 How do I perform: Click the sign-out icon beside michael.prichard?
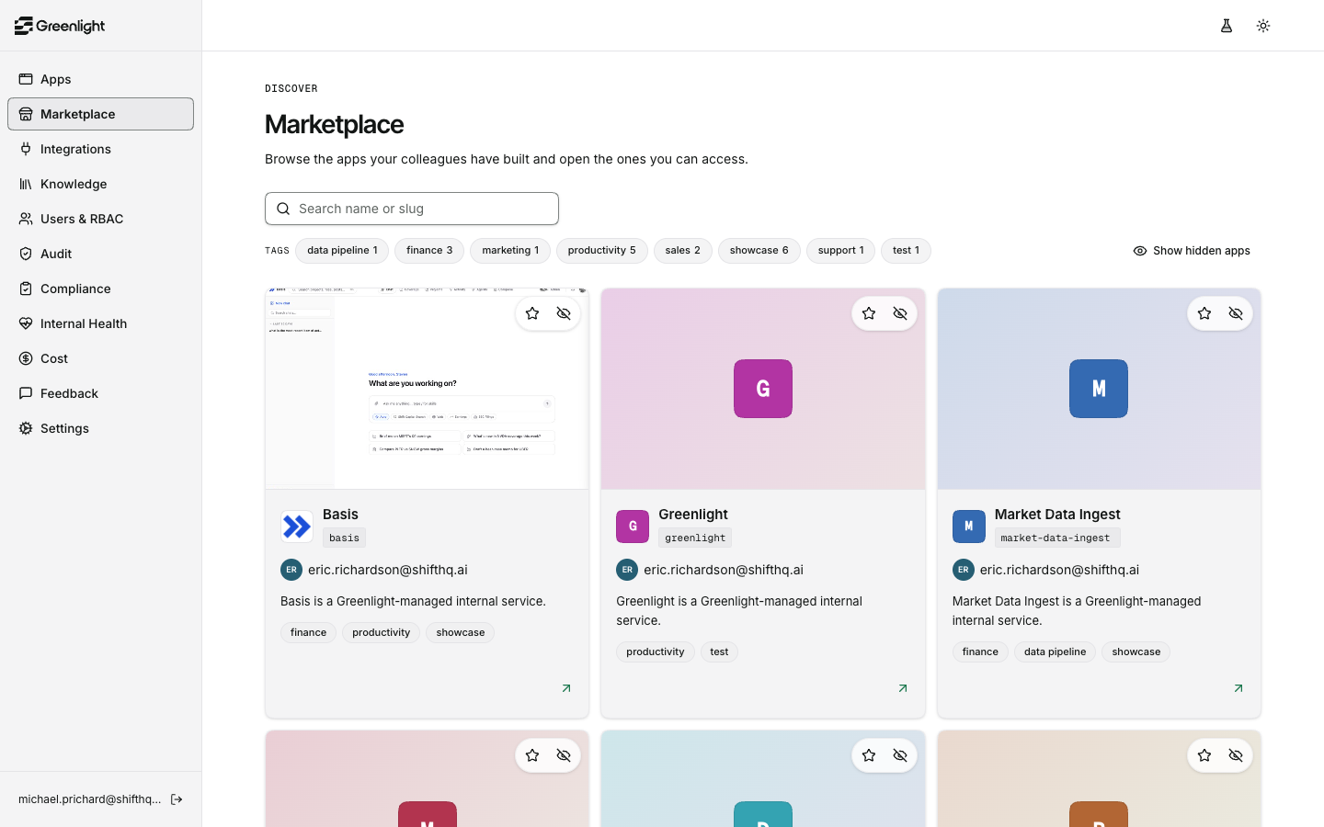177,799
